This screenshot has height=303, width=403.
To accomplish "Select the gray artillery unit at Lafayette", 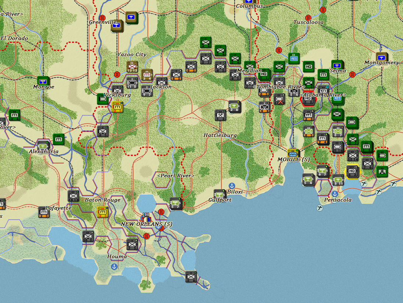I will pyautogui.click(x=44, y=212).
